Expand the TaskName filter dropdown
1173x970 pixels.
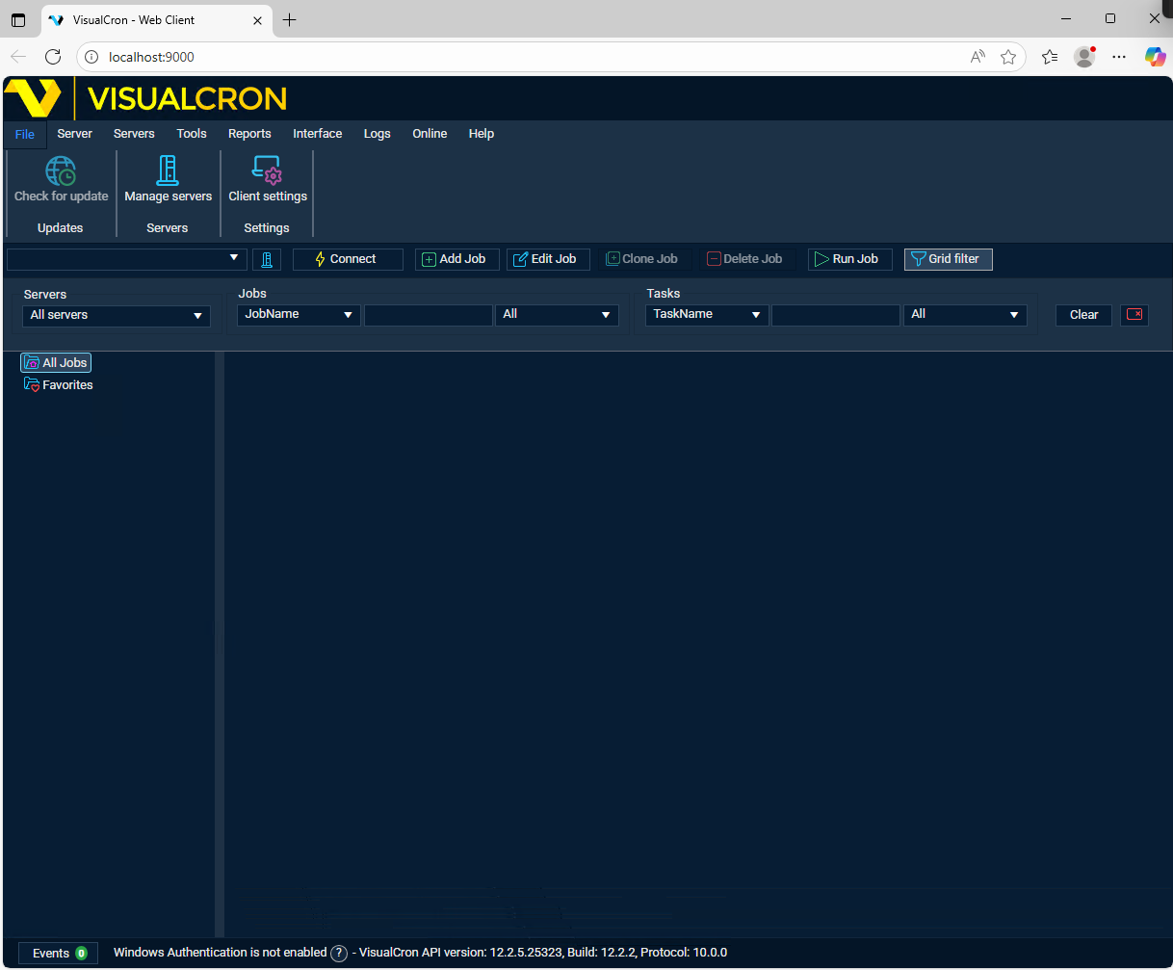pyautogui.click(x=707, y=315)
